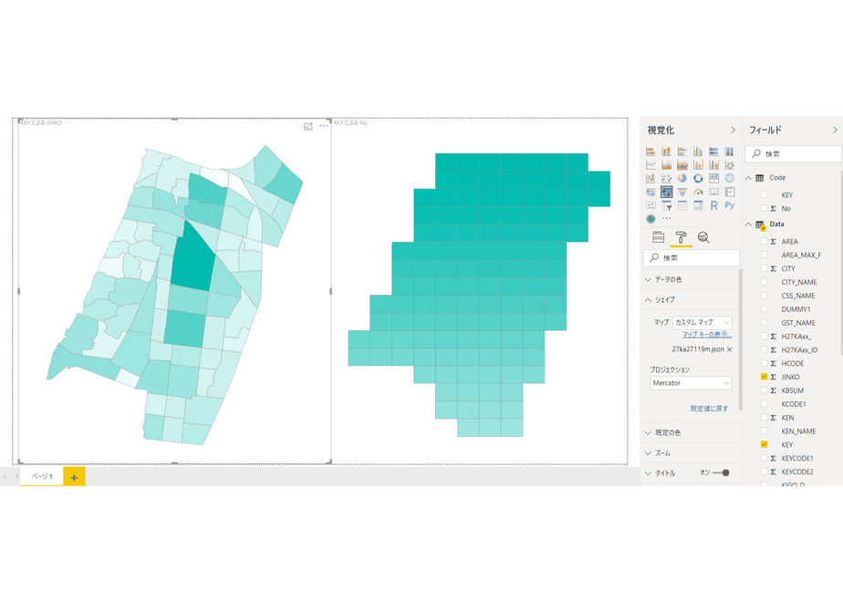Click search box in フィールド pane
The height and width of the screenshot is (602, 843).
794,154
